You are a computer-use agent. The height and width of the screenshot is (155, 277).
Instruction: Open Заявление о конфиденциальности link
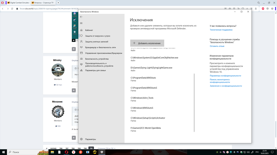pos(226,86)
